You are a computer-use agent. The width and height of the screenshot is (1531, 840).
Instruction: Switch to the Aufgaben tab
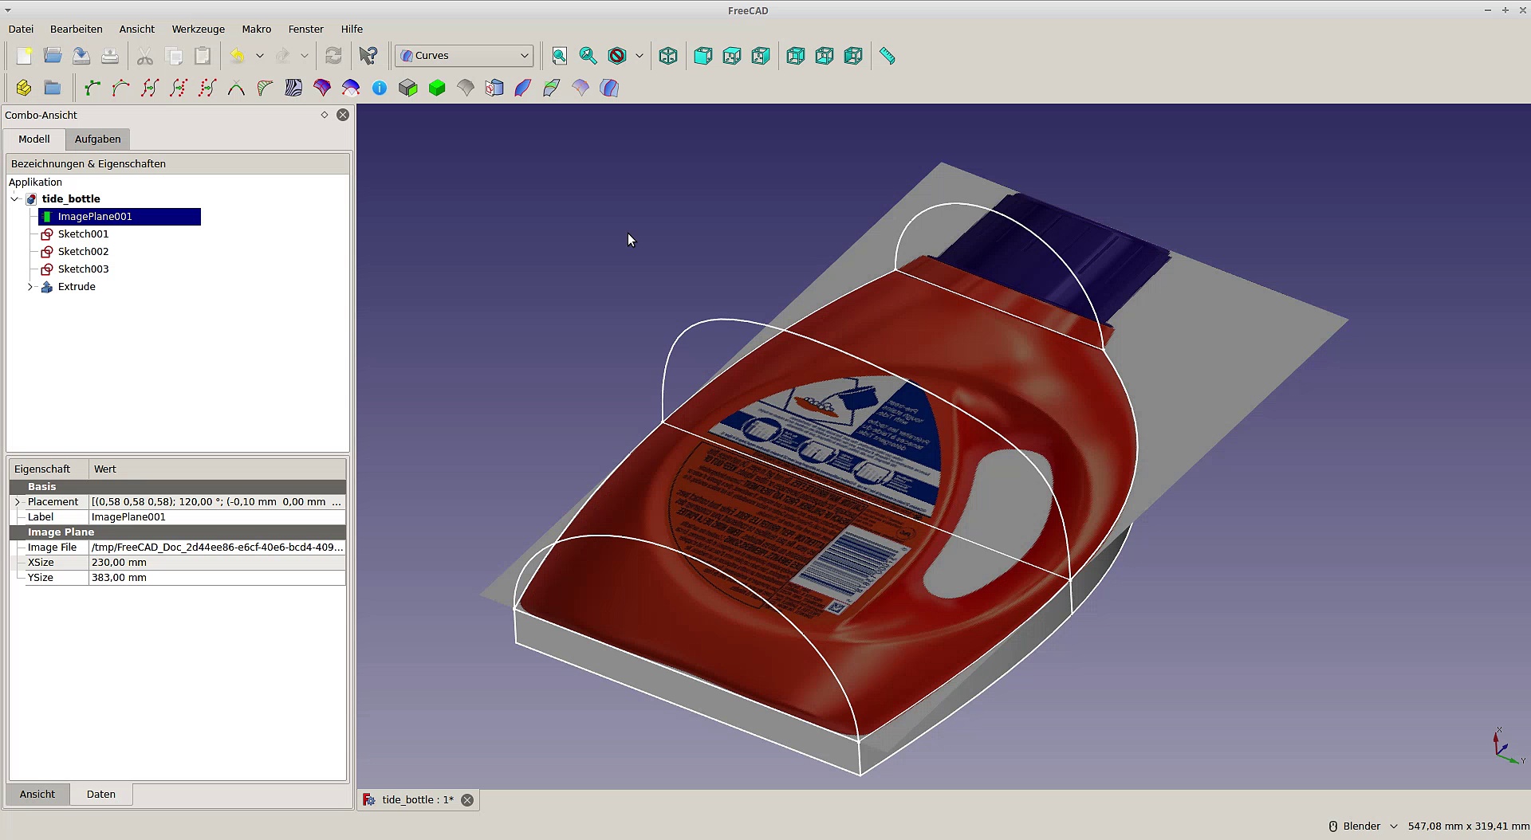tap(97, 139)
